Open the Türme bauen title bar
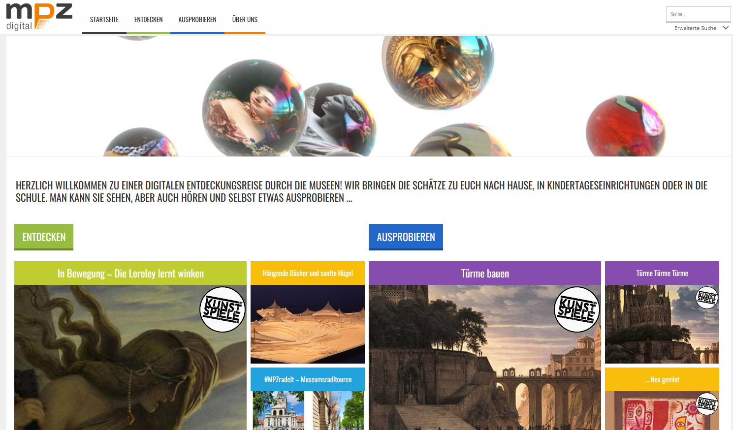The image size is (733, 430). (485, 273)
